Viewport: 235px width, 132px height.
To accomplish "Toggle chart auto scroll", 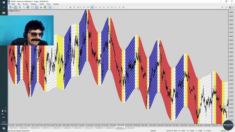I will click(32, 7).
